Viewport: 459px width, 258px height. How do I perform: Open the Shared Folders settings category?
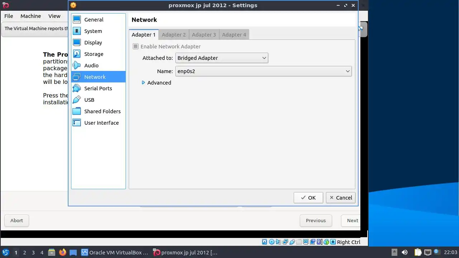(x=98, y=111)
